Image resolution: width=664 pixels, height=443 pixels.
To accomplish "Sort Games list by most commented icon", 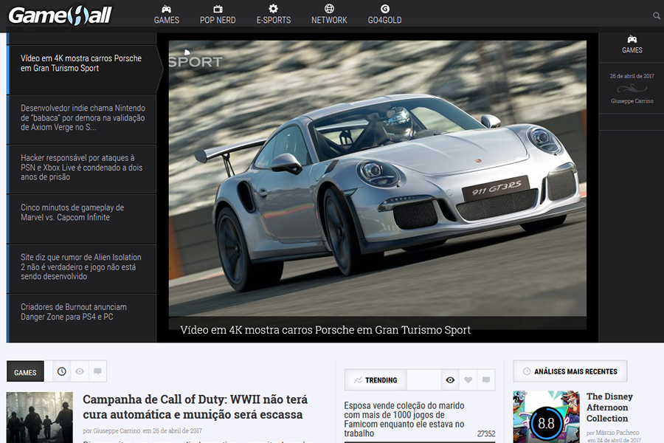I will click(x=97, y=371).
